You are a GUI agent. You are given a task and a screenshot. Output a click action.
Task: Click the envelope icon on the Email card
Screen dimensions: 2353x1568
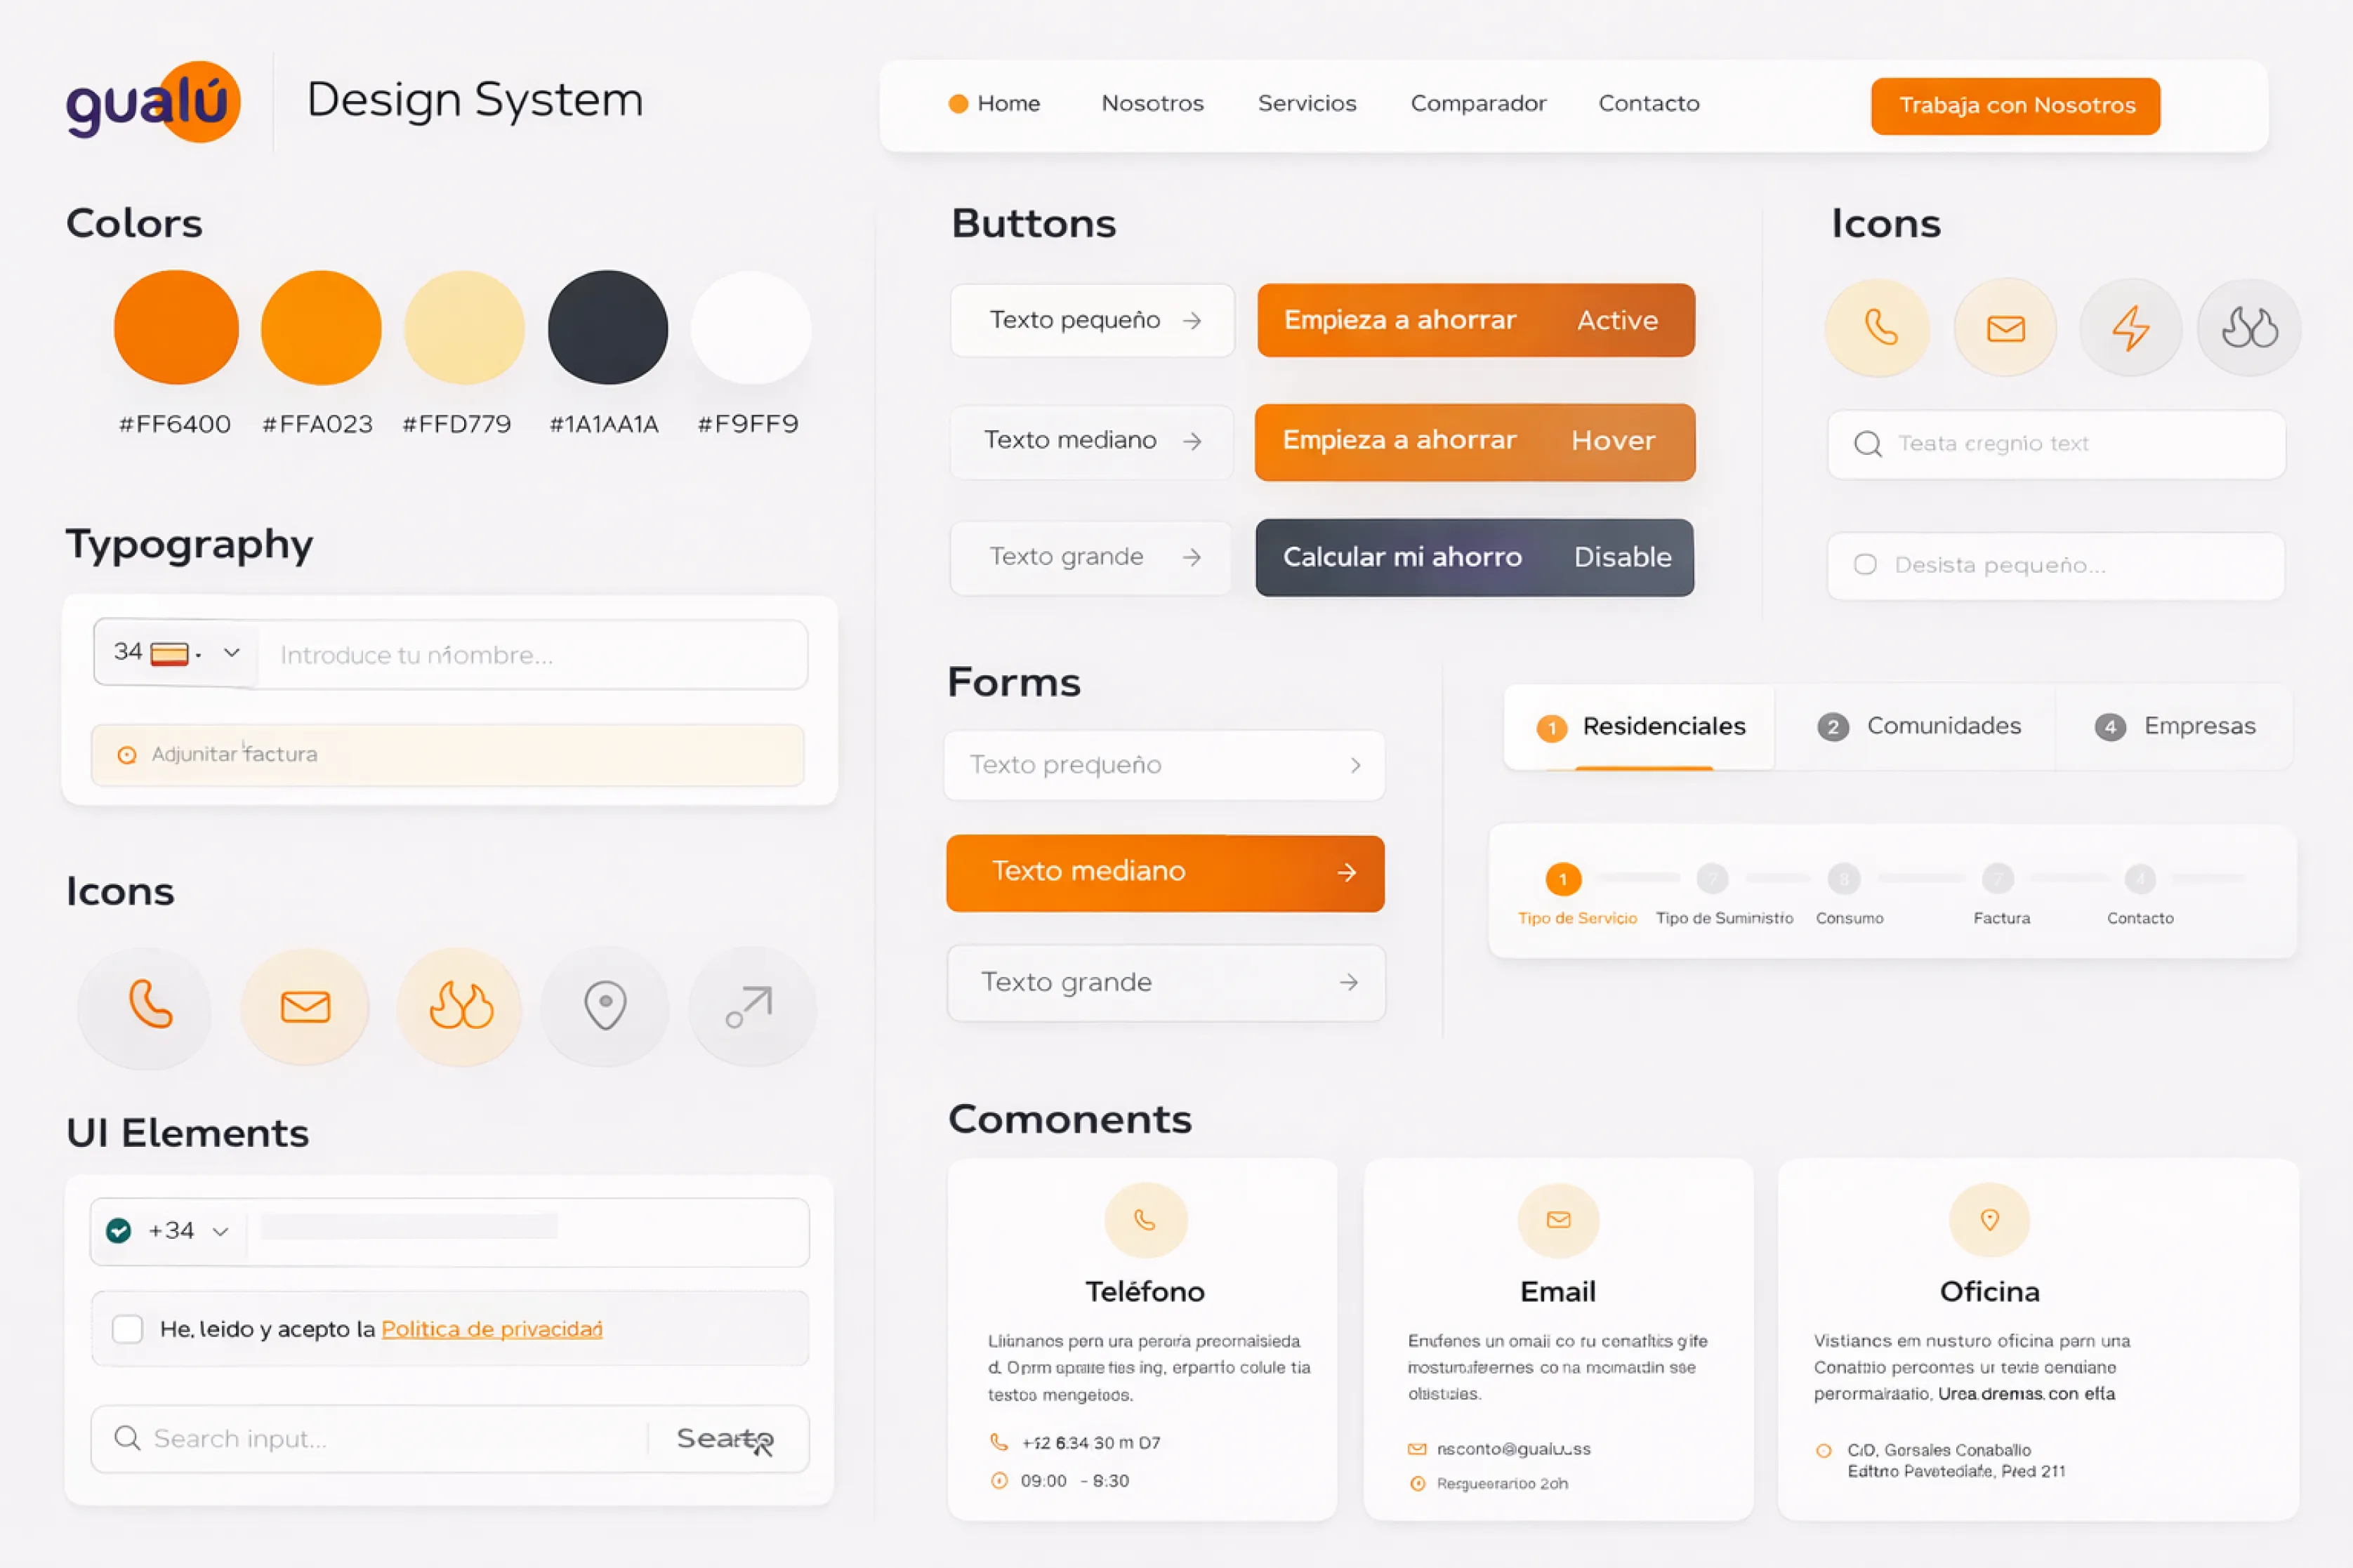coord(1557,1220)
